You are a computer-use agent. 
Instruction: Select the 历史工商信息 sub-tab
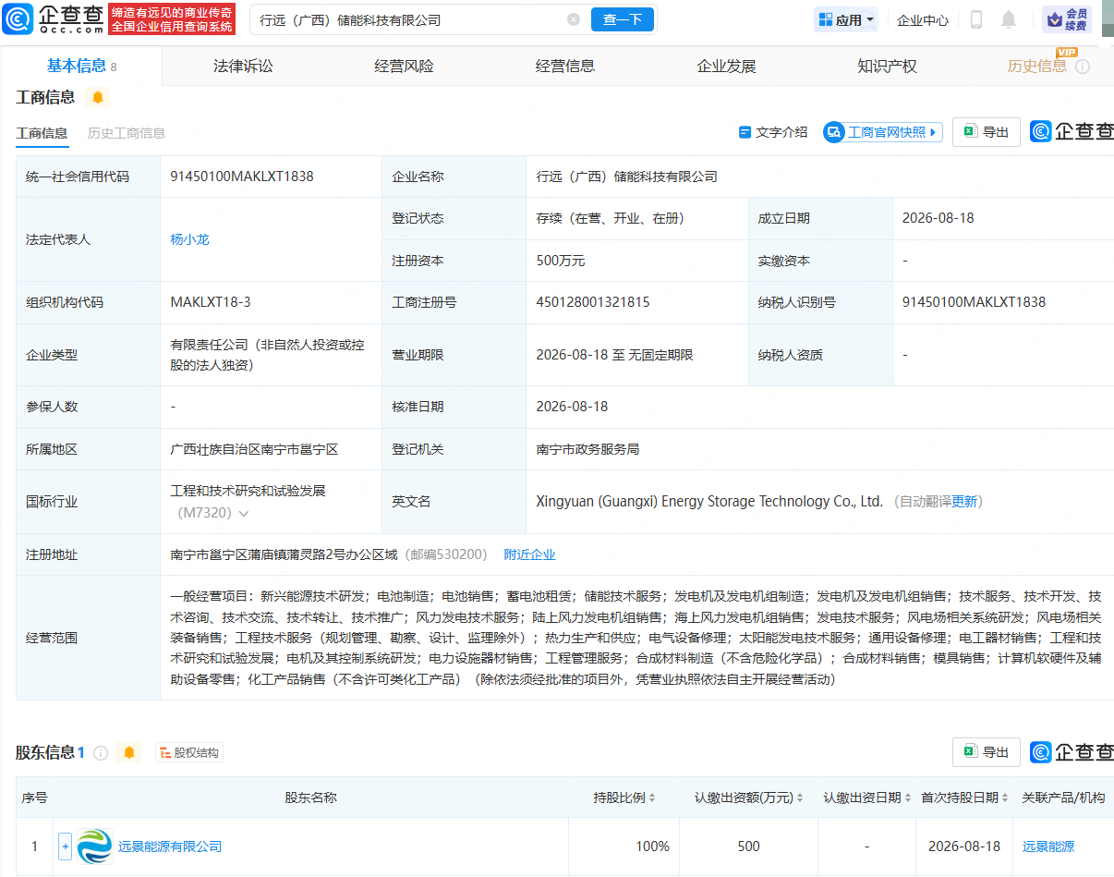(127, 133)
